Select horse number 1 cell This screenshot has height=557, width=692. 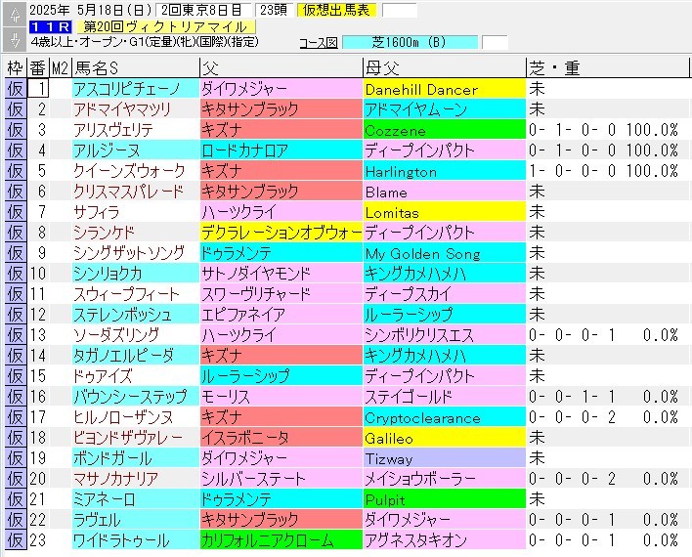[38, 89]
